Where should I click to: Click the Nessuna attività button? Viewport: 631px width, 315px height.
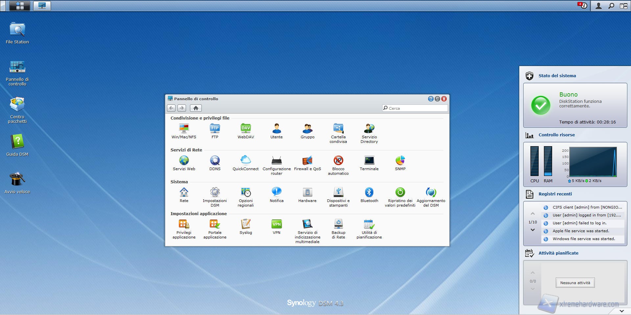575,283
